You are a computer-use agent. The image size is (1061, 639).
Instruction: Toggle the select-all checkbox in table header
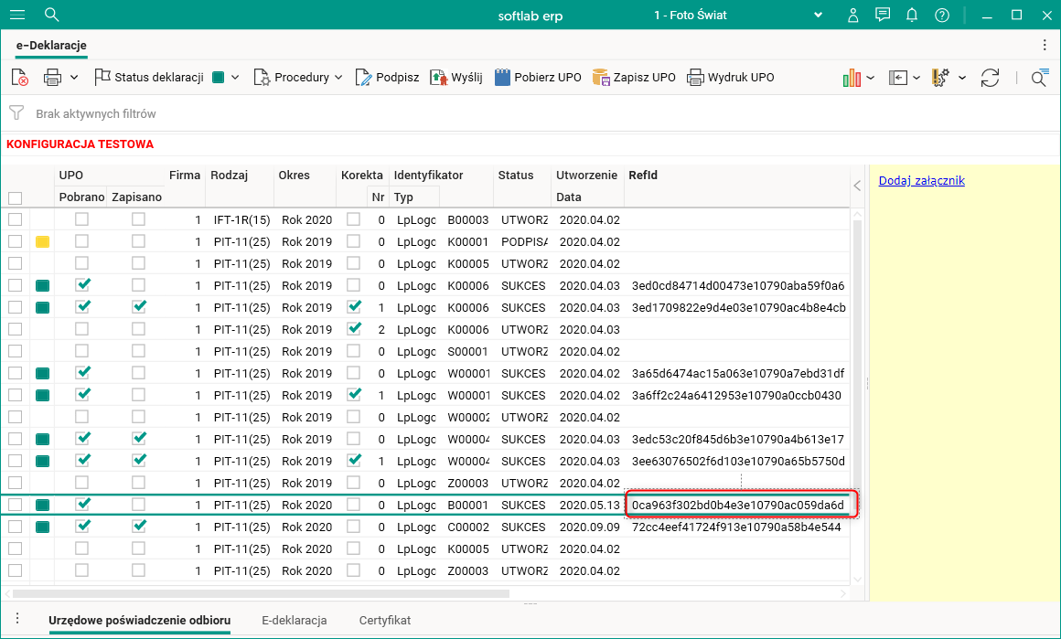16,197
